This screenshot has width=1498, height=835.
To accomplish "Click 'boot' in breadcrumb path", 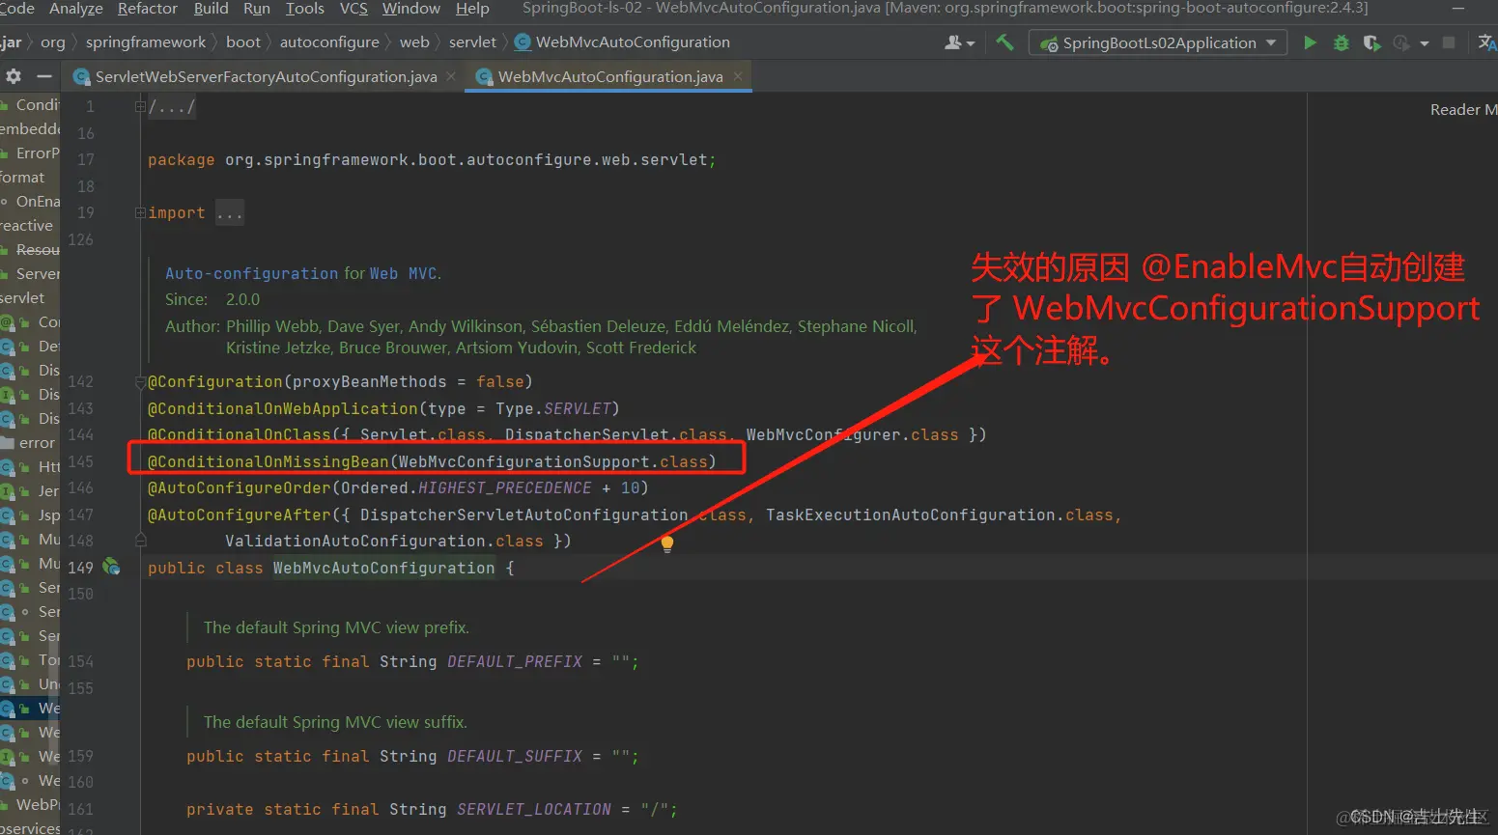I will tap(243, 42).
